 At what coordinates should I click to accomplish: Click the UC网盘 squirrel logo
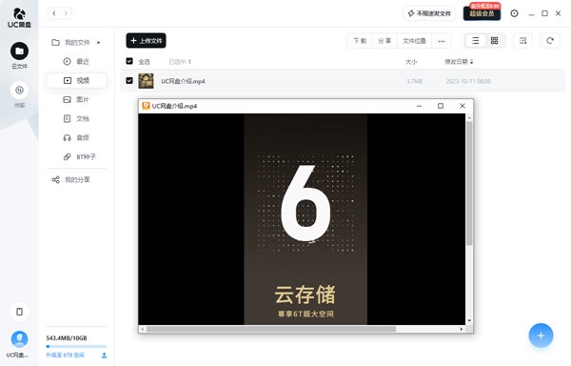tap(19, 17)
